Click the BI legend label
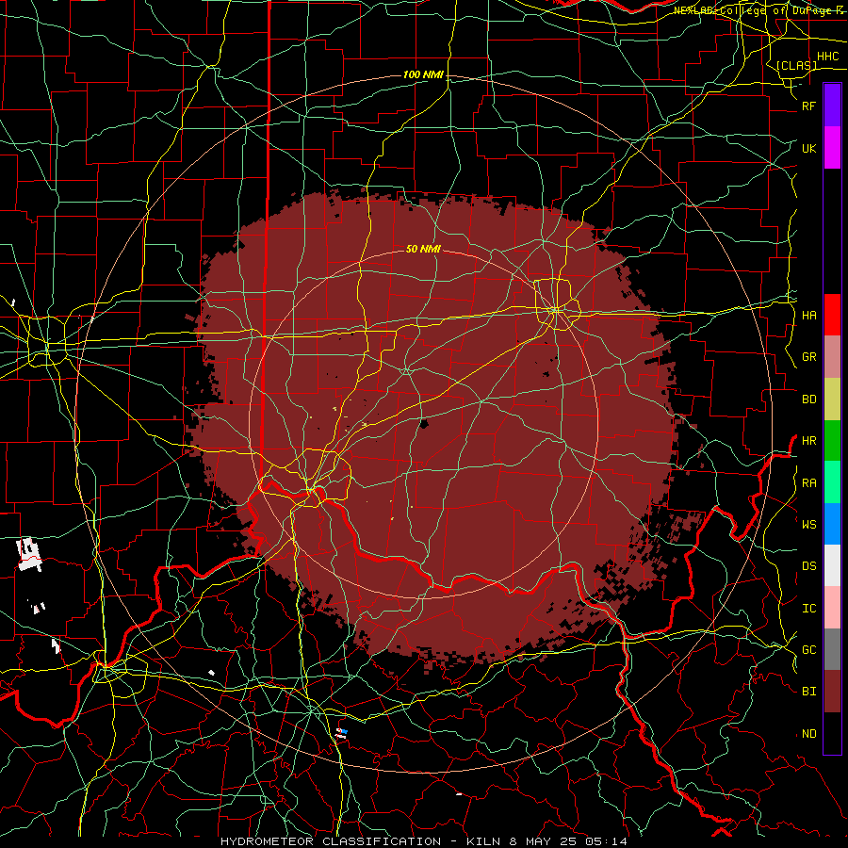The width and height of the screenshot is (848, 848). coord(808,692)
